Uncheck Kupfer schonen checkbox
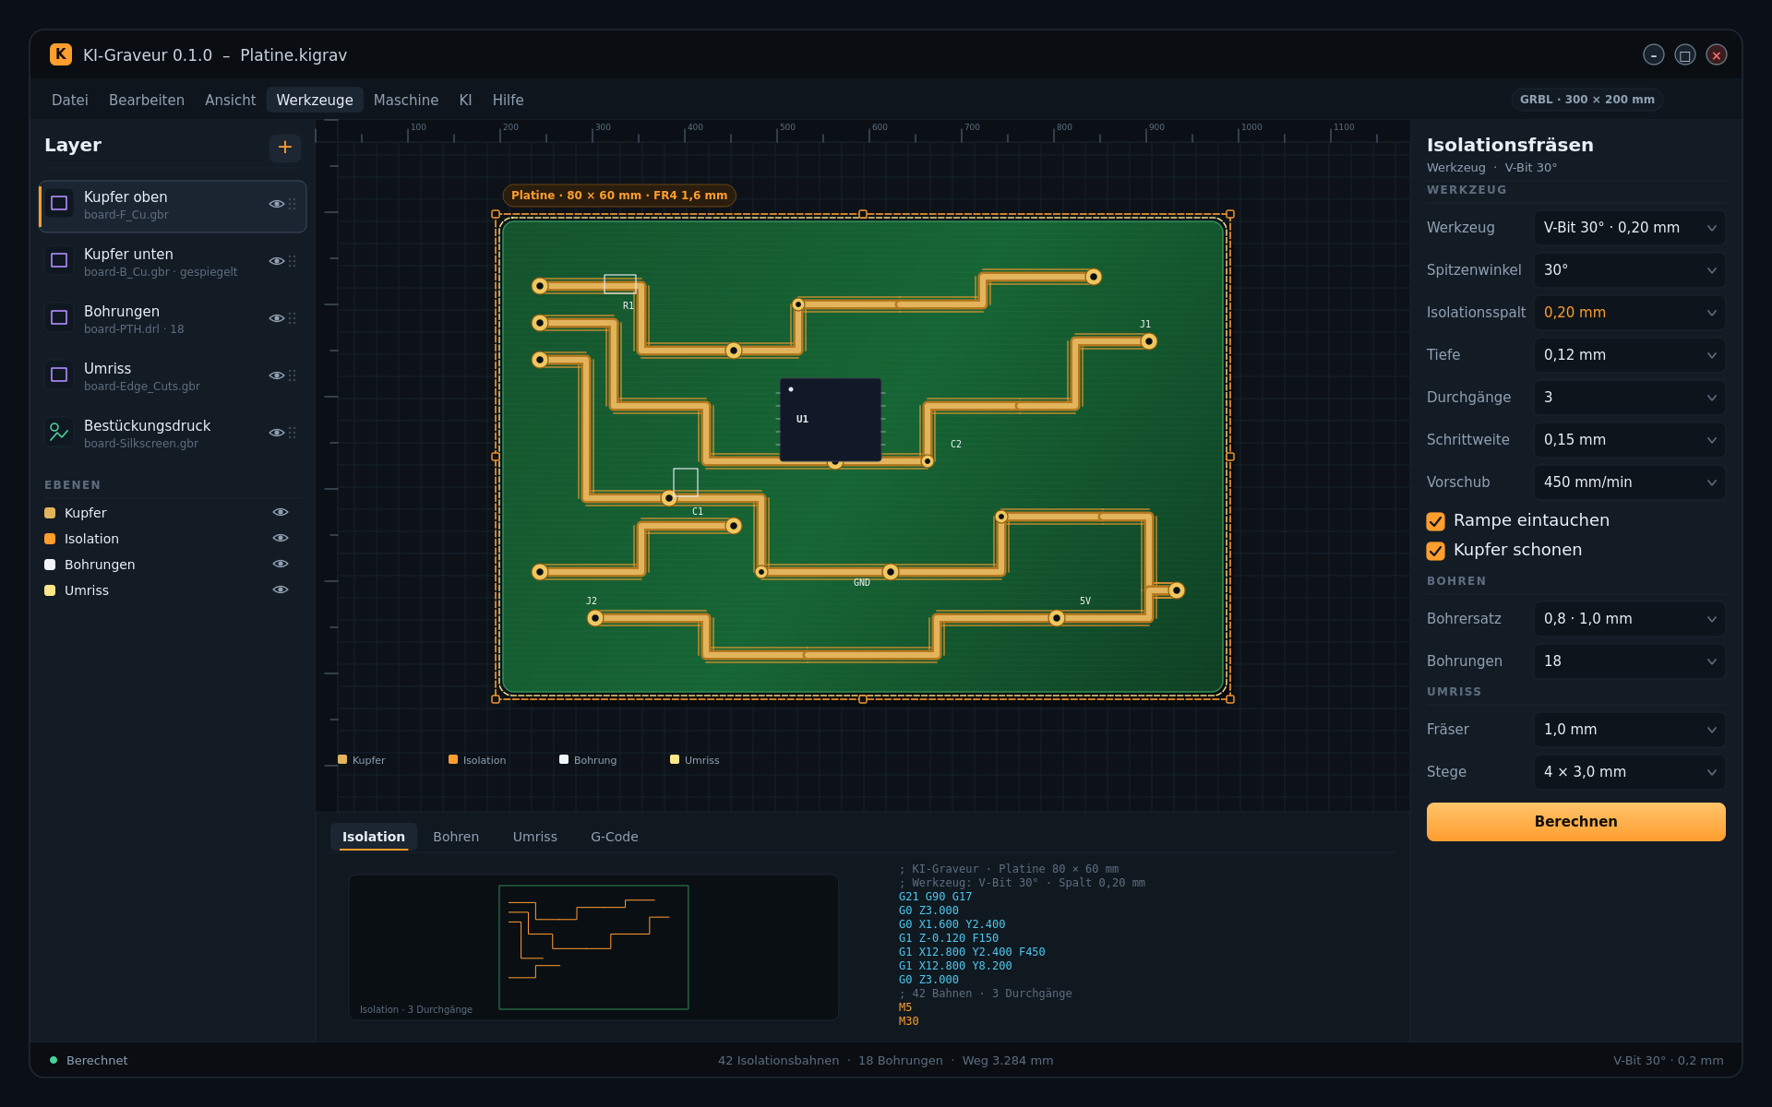This screenshot has width=1772, height=1107. pyautogui.click(x=1435, y=551)
